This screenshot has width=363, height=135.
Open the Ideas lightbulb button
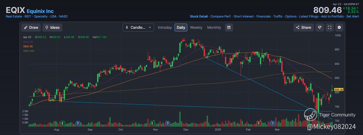52,27
